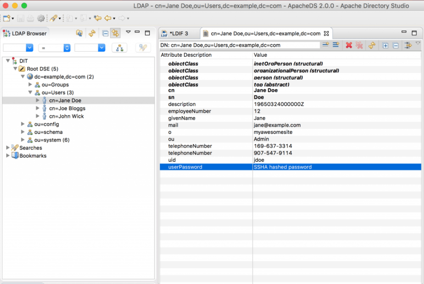
Task: Click the Print icon in main toolbar
Action: coord(30,18)
